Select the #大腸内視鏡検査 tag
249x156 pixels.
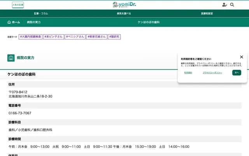30,37
